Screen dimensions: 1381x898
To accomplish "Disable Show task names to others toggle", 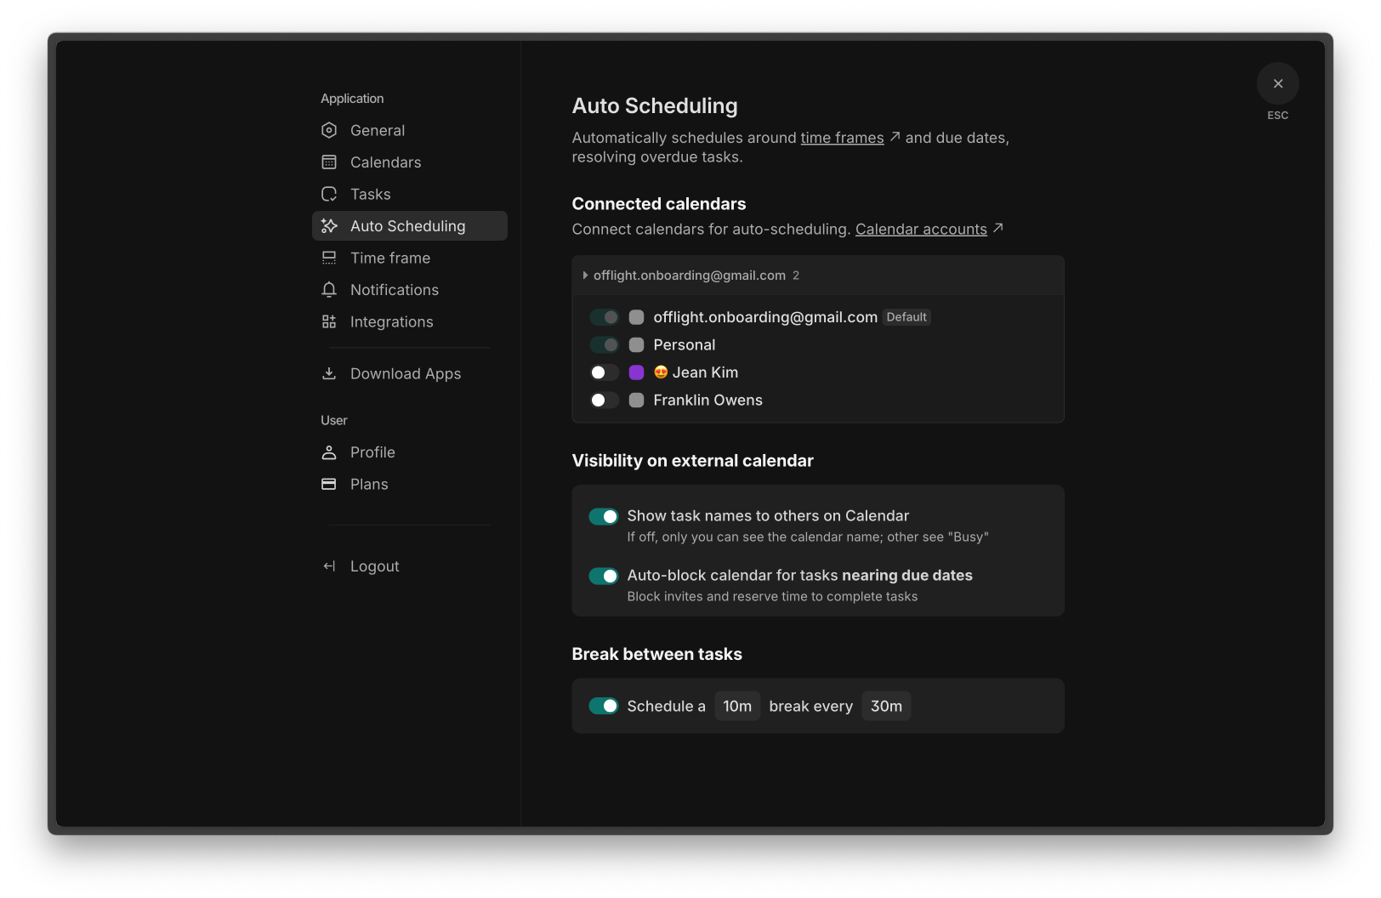I will point(604,516).
